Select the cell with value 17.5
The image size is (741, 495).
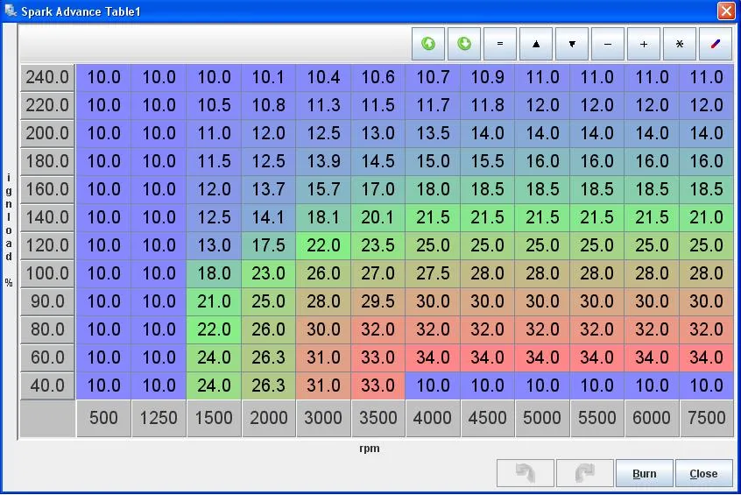(x=268, y=245)
